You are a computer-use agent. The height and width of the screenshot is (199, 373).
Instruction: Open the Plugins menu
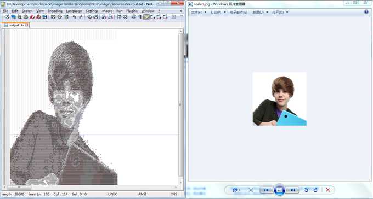click(132, 11)
